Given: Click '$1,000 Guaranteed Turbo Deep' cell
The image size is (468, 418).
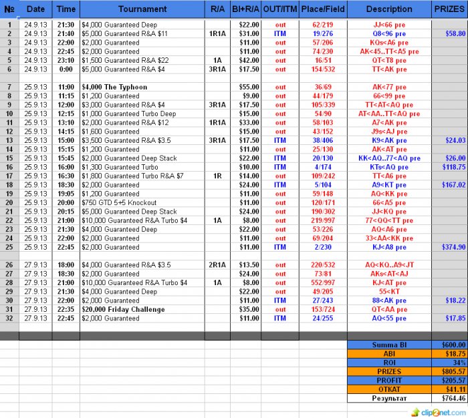Looking at the screenshot, I should (142, 114).
